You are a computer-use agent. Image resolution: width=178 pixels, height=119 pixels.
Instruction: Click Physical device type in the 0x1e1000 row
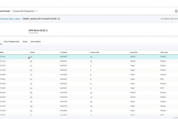click(x=163, y=92)
